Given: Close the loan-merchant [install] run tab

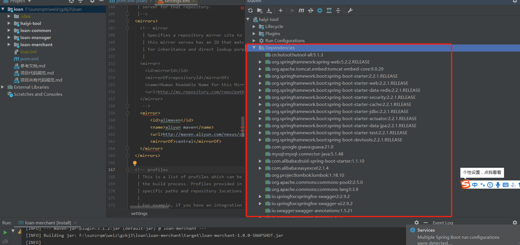Looking at the screenshot, I should [75, 223].
